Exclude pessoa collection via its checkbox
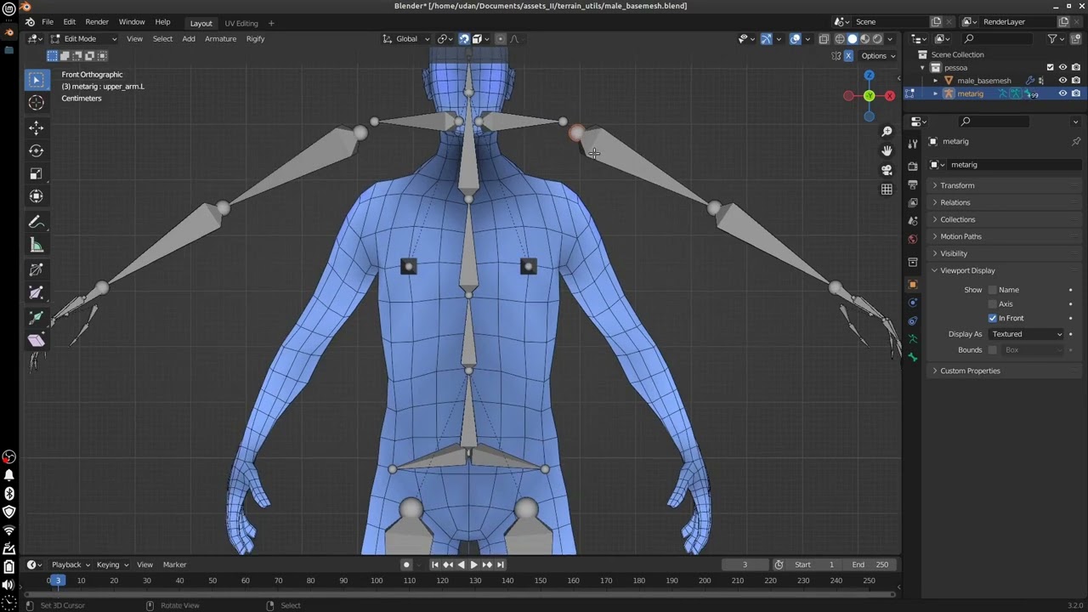Viewport: 1088px width, 612px height. point(1050,67)
